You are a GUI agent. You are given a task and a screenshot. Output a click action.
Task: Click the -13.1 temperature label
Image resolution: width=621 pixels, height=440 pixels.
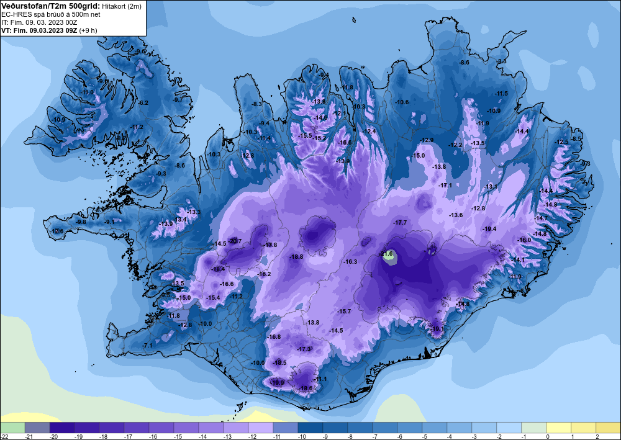pyautogui.click(x=491, y=186)
